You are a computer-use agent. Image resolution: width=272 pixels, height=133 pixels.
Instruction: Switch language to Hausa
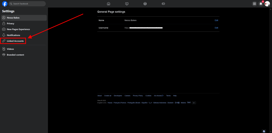[110, 103]
